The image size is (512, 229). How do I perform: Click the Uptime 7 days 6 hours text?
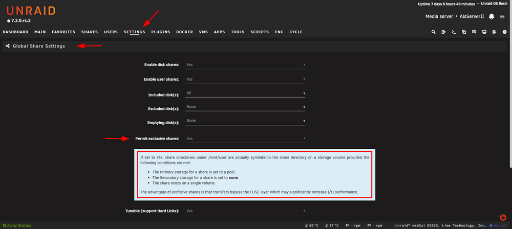click(x=446, y=4)
